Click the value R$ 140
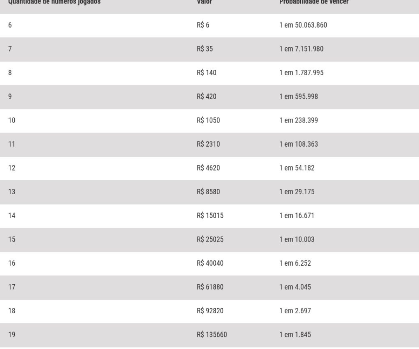The width and height of the screenshot is (419, 349). (x=206, y=73)
